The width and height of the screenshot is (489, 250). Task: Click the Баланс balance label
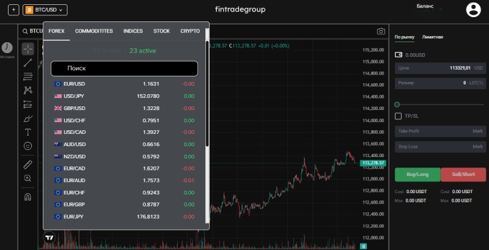pos(425,6)
